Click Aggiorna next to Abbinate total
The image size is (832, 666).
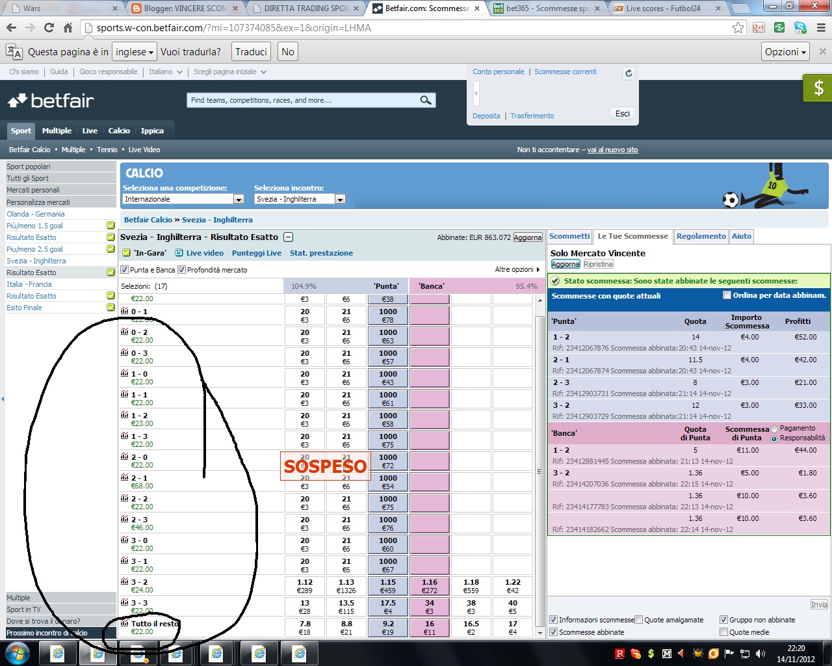click(528, 237)
